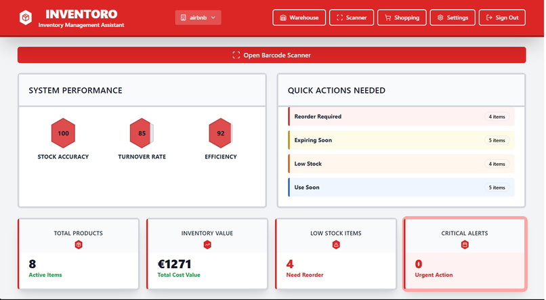Viewport: 546px width, 300px height.
Task: Click the Total Cost Value label
Action: coord(179,275)
